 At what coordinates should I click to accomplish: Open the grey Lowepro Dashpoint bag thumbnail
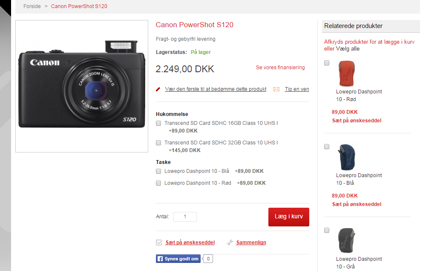pos(346,240)
